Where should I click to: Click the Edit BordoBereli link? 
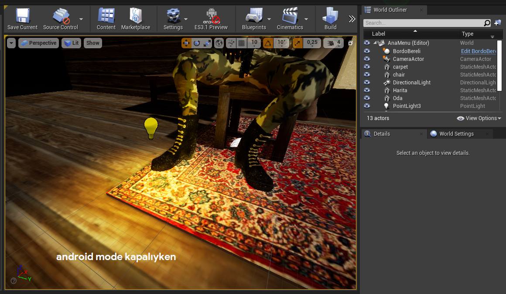click(x=478, y=51)
